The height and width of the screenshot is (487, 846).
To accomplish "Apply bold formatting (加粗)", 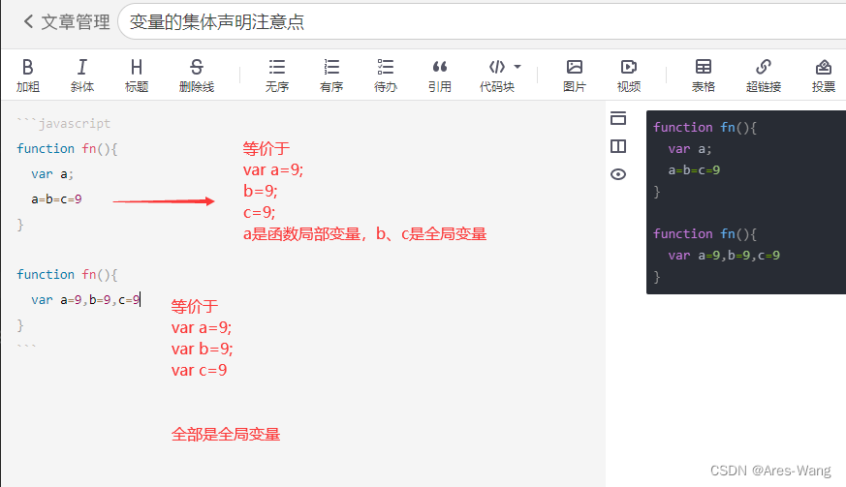I will point(27,75).
